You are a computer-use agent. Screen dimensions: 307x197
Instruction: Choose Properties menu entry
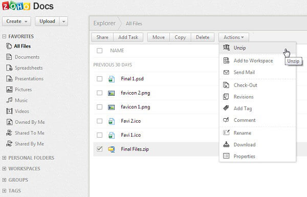tap(257, 156)
